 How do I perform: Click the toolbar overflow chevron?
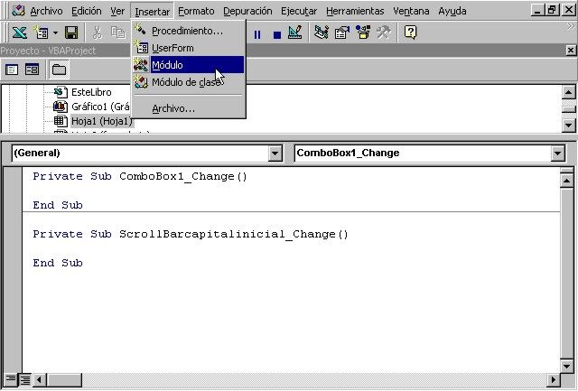[x=571, y=26]
